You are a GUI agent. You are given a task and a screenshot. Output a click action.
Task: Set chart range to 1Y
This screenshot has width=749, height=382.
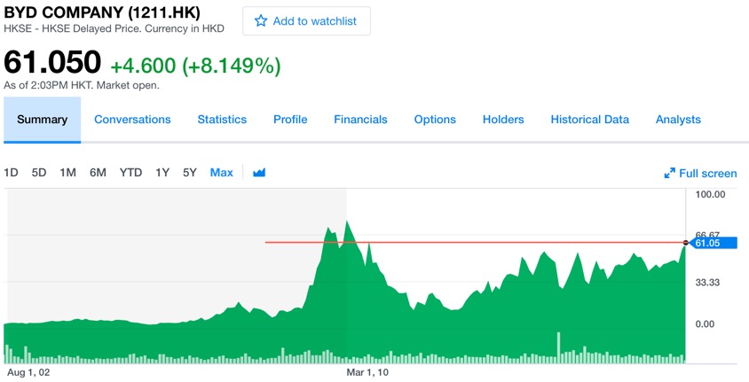click(x=162, y=173)
